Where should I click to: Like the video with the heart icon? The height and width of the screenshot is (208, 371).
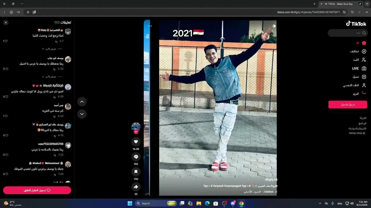pyautogui.click(x=136, y=142)
